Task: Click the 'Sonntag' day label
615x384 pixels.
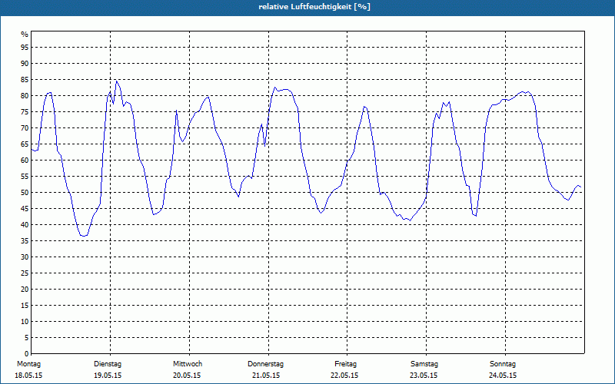Action: click(x=503, y=364)
